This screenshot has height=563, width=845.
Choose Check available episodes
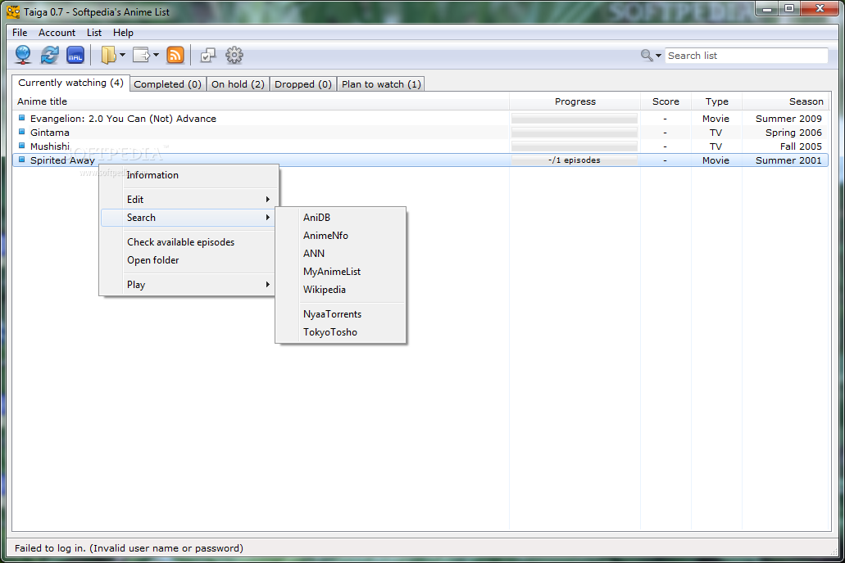[x=189, y=242]
